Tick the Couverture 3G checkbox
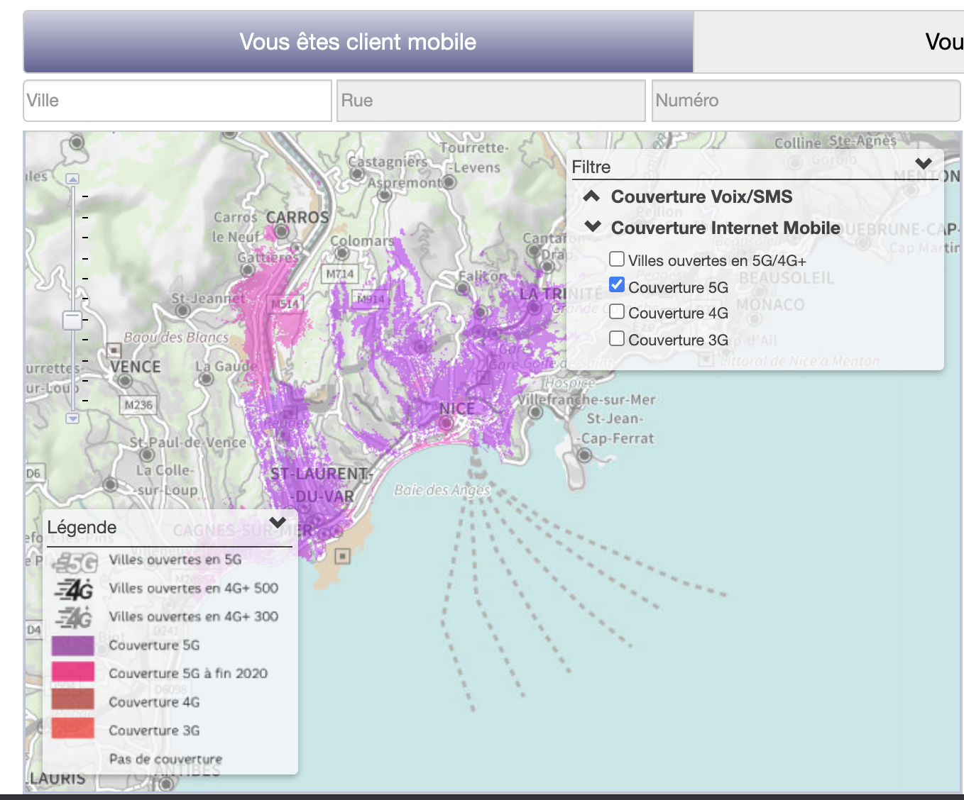Image resolution: width=964 pixels, height=800 pixels. click(x=617, y=338)
